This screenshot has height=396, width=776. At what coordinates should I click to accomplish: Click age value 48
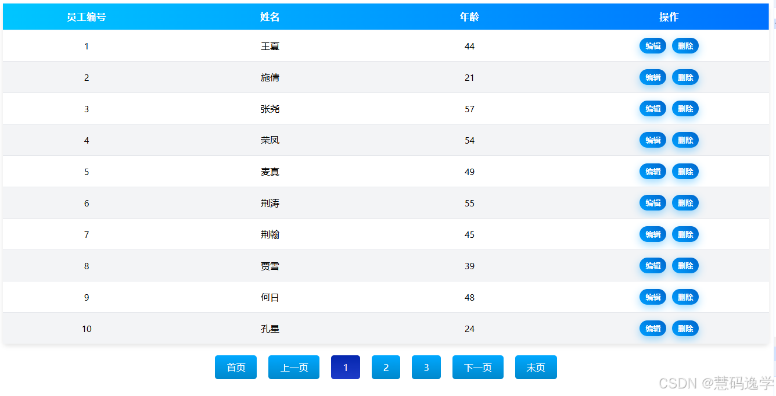pyautogui.click(x=469, y=297)
